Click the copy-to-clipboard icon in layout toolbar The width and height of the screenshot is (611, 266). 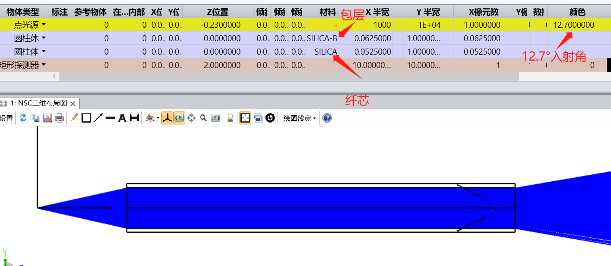tap(35, 118)
